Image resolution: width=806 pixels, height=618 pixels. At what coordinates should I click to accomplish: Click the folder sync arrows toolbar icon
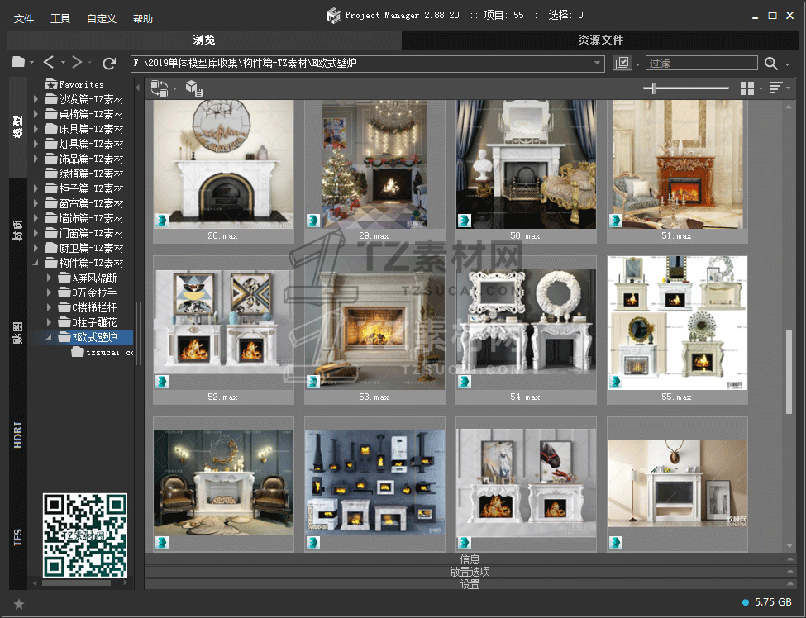pos(160,88)
